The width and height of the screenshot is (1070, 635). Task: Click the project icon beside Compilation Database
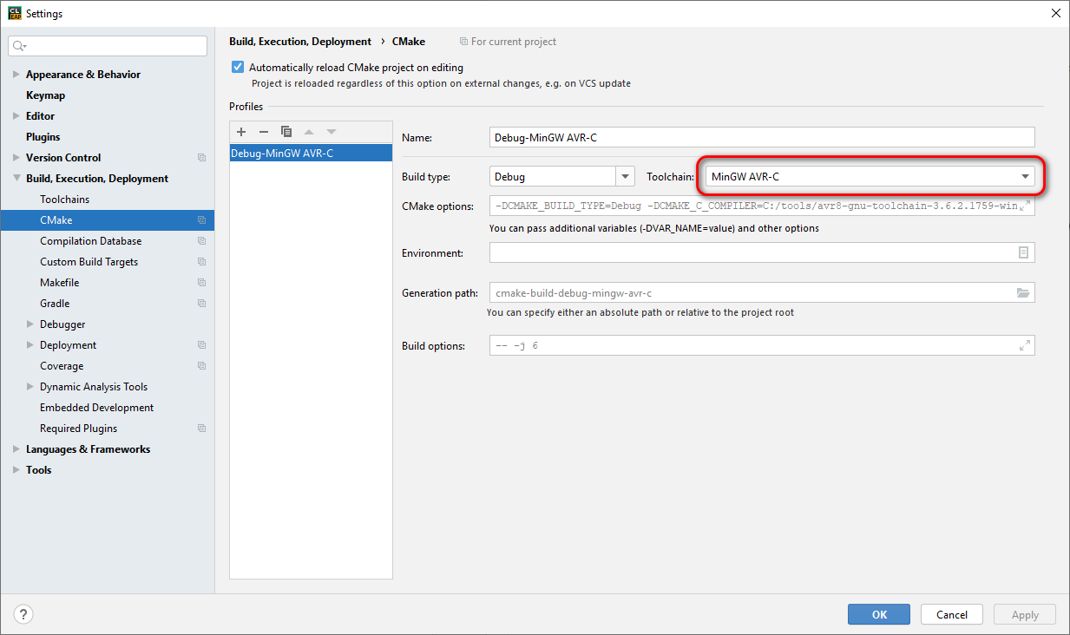point(201,241)
